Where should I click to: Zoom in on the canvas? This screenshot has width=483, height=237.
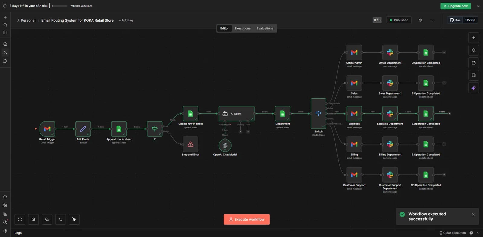coord(34,219)
